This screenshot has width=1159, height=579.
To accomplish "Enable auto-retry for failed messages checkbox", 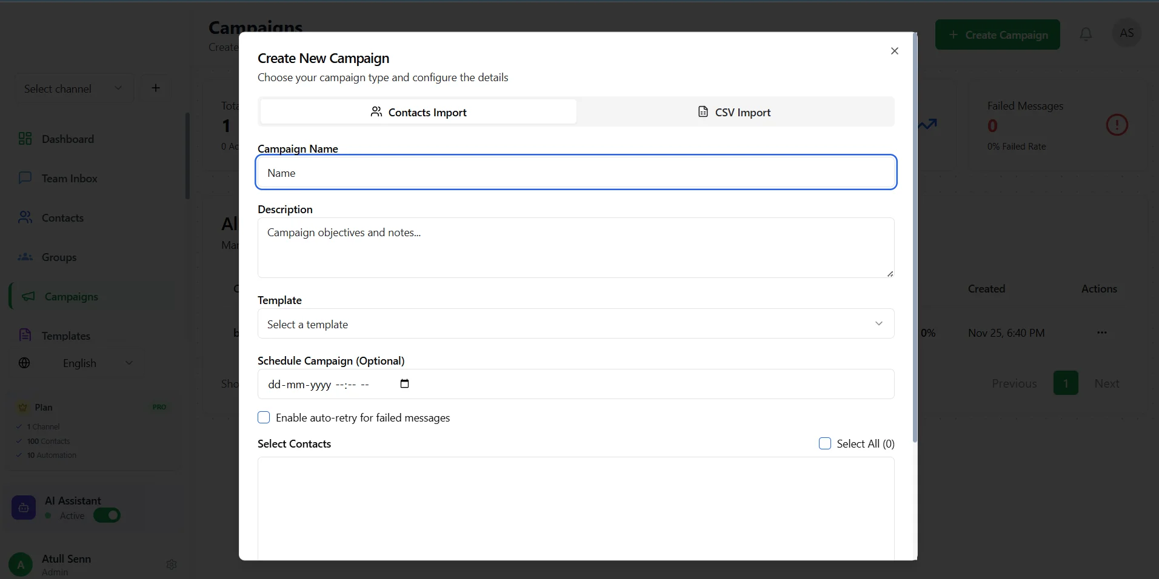I will [x=264, y=417].
